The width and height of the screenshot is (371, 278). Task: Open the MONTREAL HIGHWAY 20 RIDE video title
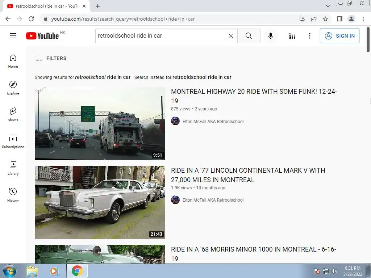click(x=254, y=96)
